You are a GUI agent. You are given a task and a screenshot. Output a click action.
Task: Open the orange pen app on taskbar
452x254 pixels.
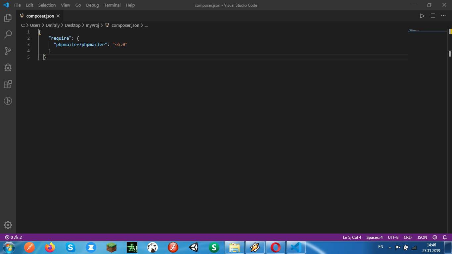pyautogui.click(x=29, y=247)
